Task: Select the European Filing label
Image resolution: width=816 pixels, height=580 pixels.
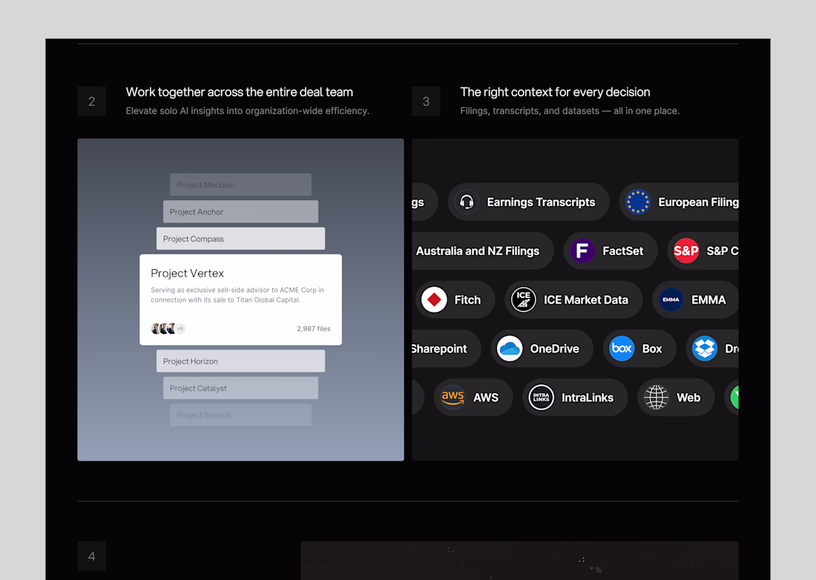Action: tap(698, 202)
